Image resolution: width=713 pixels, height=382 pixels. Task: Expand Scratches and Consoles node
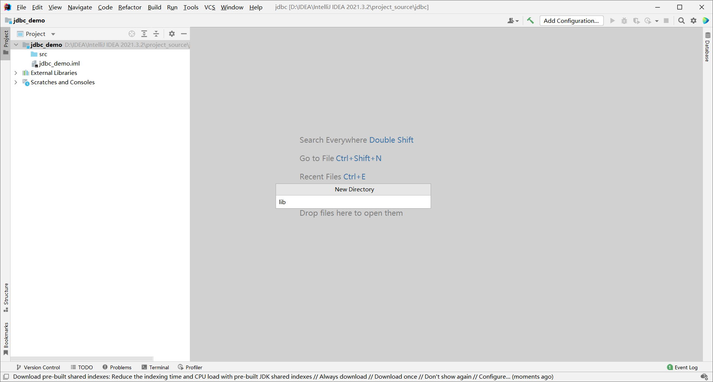tap(16, 82)
